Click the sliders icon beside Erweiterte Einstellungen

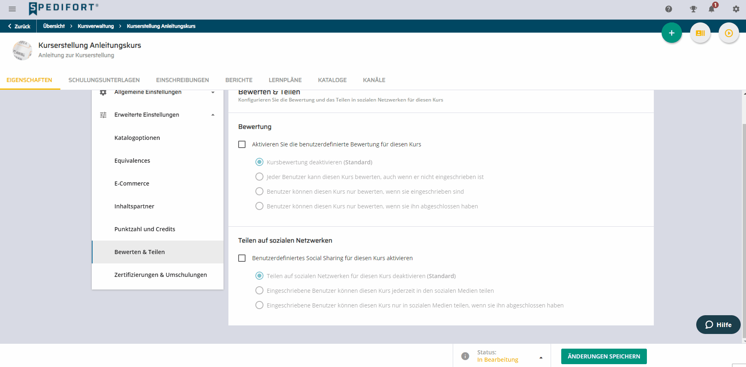103,115
